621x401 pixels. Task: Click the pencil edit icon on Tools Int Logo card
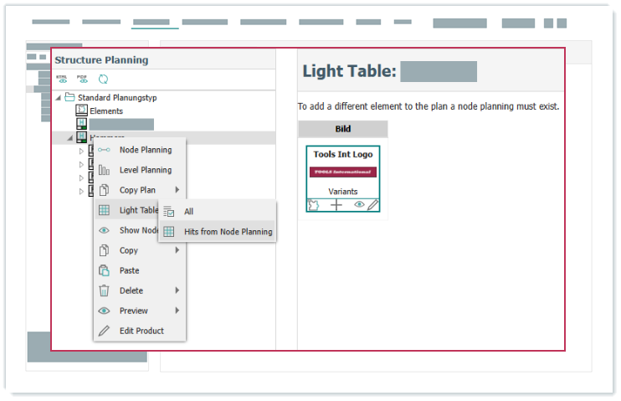(372, 204)
